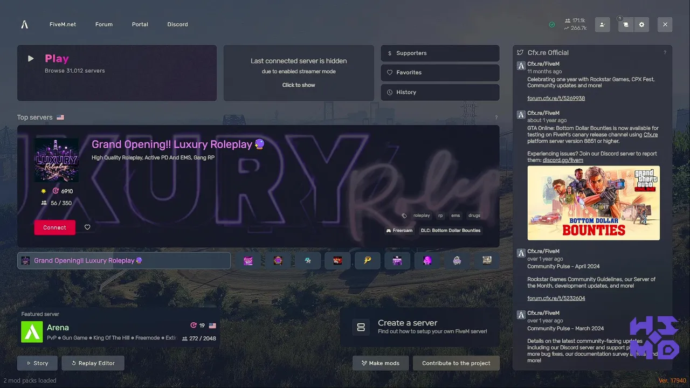The image size is (690, 388).
Task: Click the Make mods button
Action: 381,363
